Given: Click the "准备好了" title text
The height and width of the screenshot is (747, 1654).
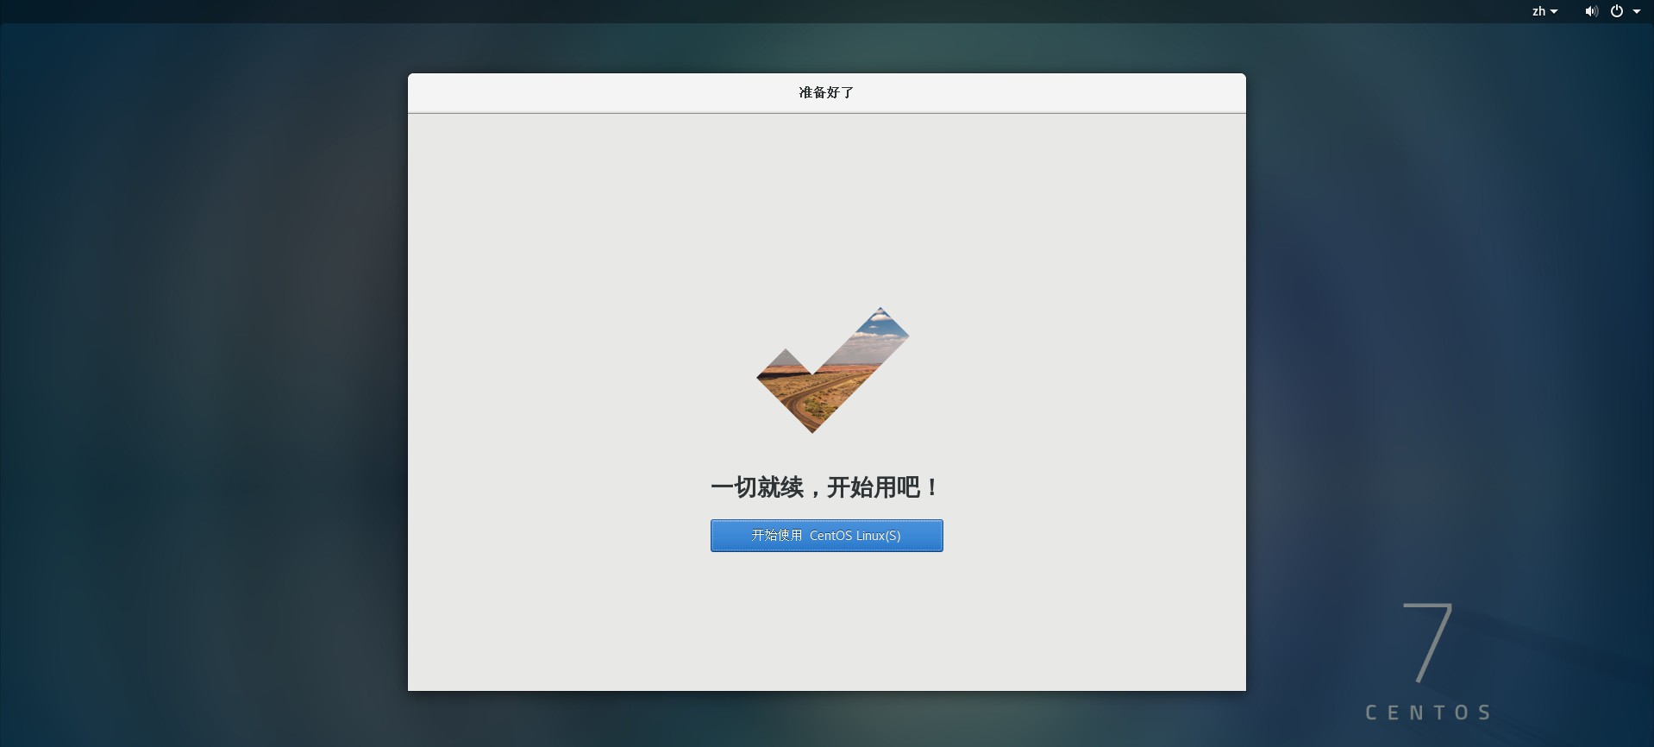Looking at the screenshot, I should 826,92.
